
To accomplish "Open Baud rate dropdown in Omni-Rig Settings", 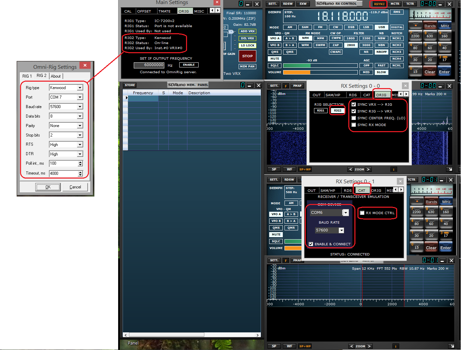I will pyautogui.click(x=80, y=107).
